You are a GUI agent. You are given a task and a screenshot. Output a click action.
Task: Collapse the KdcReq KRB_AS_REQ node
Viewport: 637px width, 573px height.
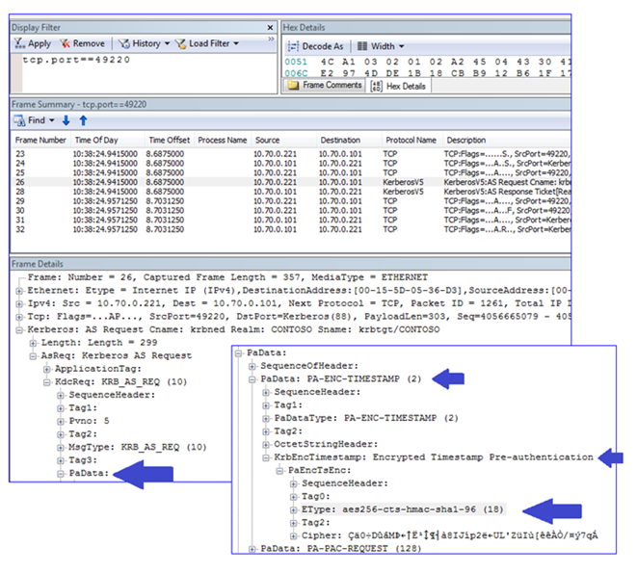point(46,382)
